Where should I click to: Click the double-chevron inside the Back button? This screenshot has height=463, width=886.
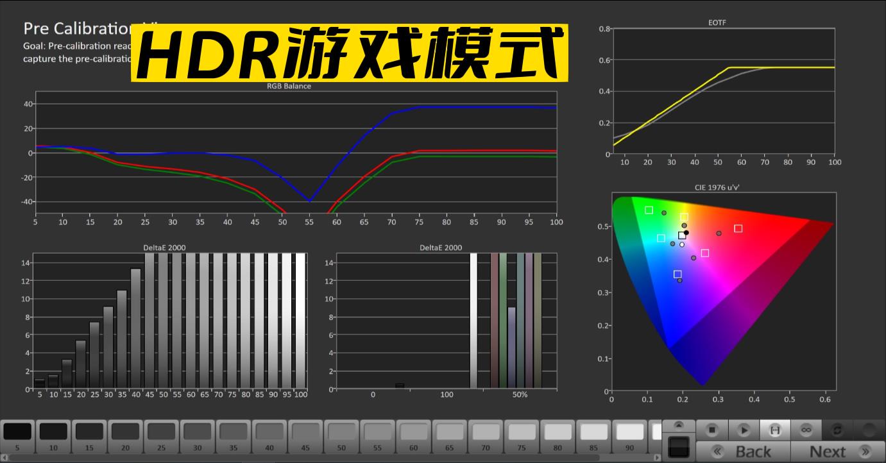[x=717, y=451]
